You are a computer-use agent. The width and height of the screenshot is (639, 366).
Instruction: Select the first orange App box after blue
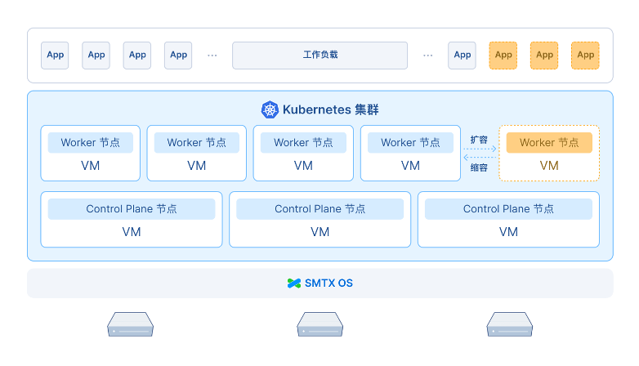point(503,55)
